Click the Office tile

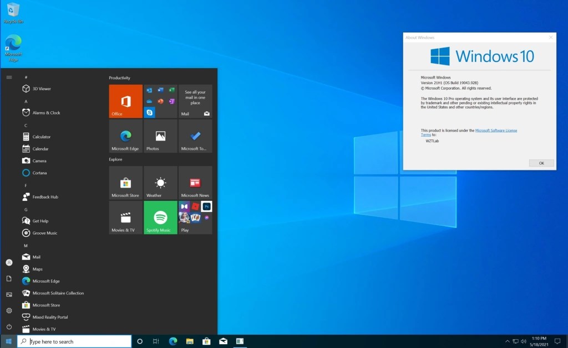pyautogui.click(x=126, y=101)
